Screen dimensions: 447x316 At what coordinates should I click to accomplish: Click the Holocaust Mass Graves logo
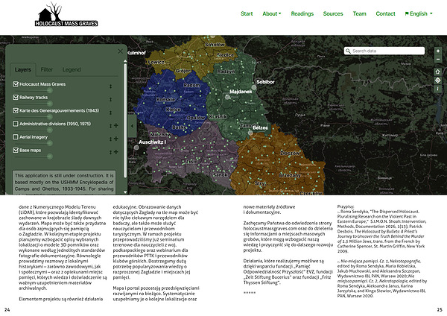[66, 14]
